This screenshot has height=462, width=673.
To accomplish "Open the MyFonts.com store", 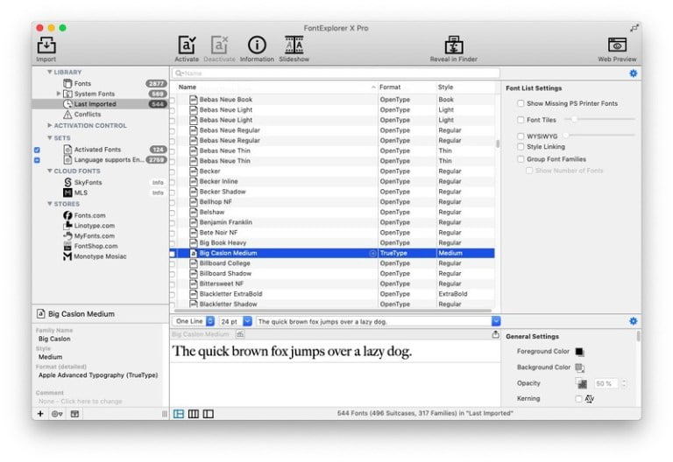I will [x=94, y=235].
